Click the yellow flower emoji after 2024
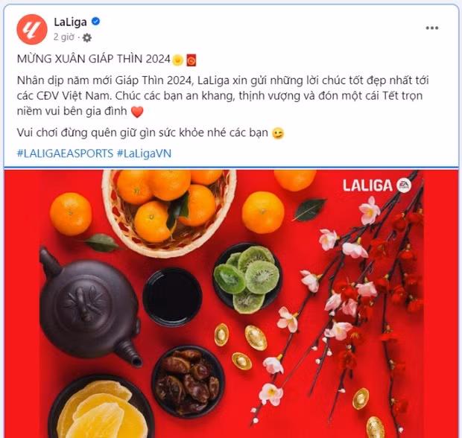This screenshot has width=462, height=438. [x=177, y=60]
